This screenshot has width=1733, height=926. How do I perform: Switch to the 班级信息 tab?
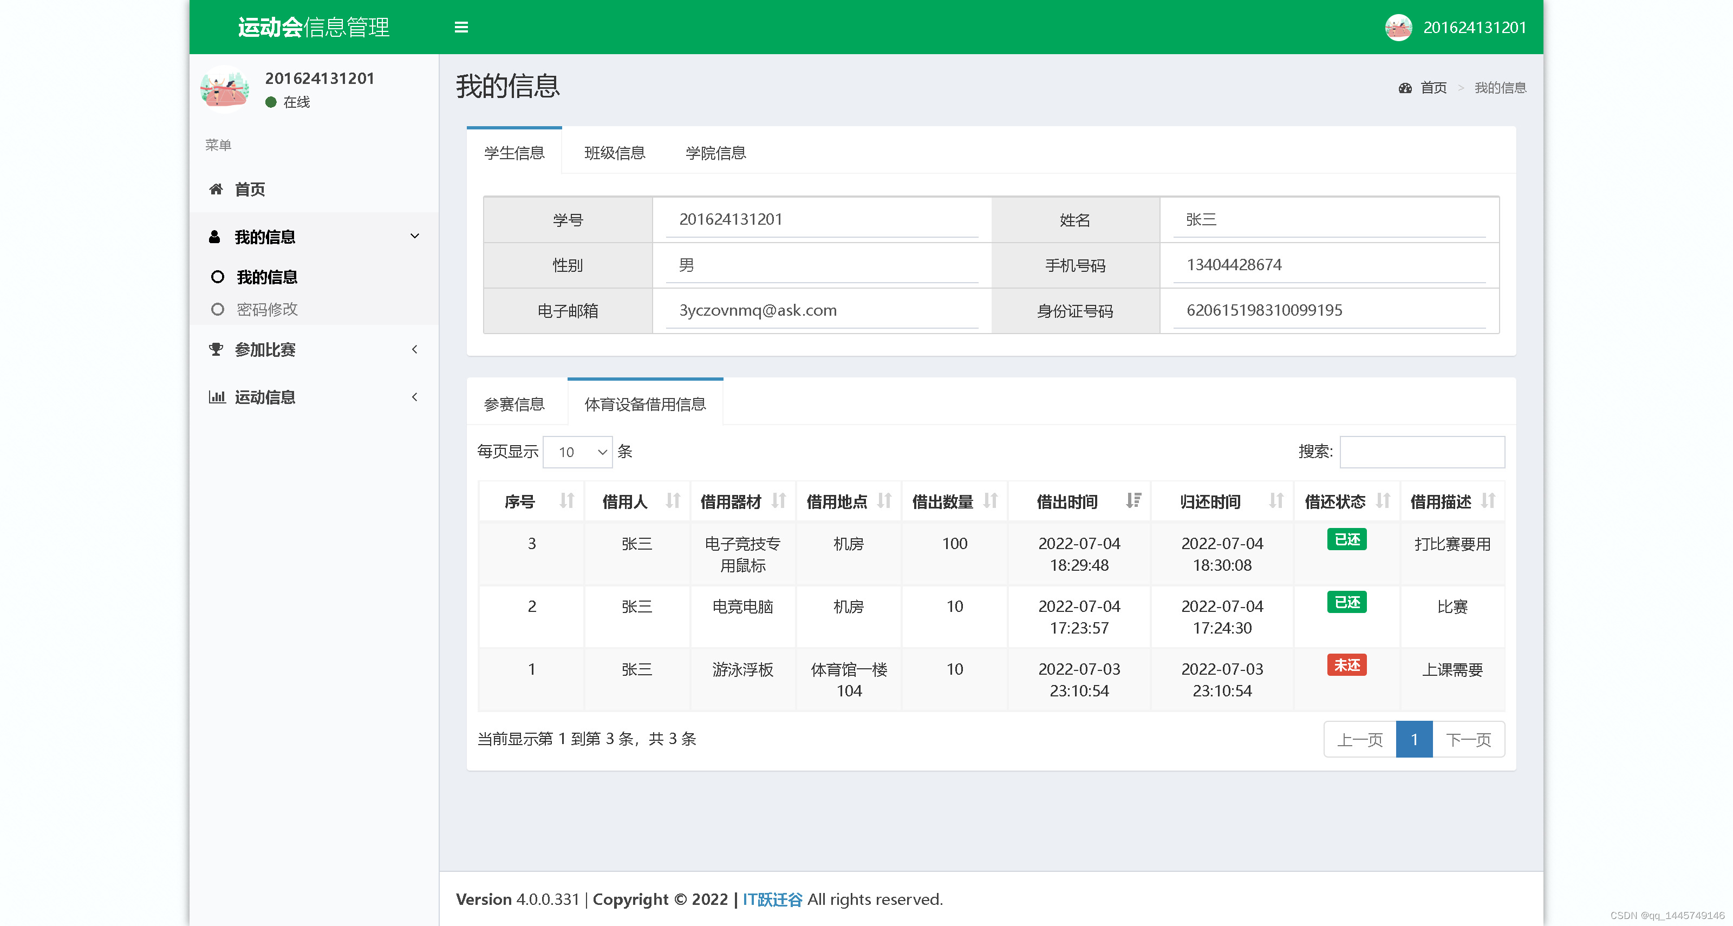point(614,153)
